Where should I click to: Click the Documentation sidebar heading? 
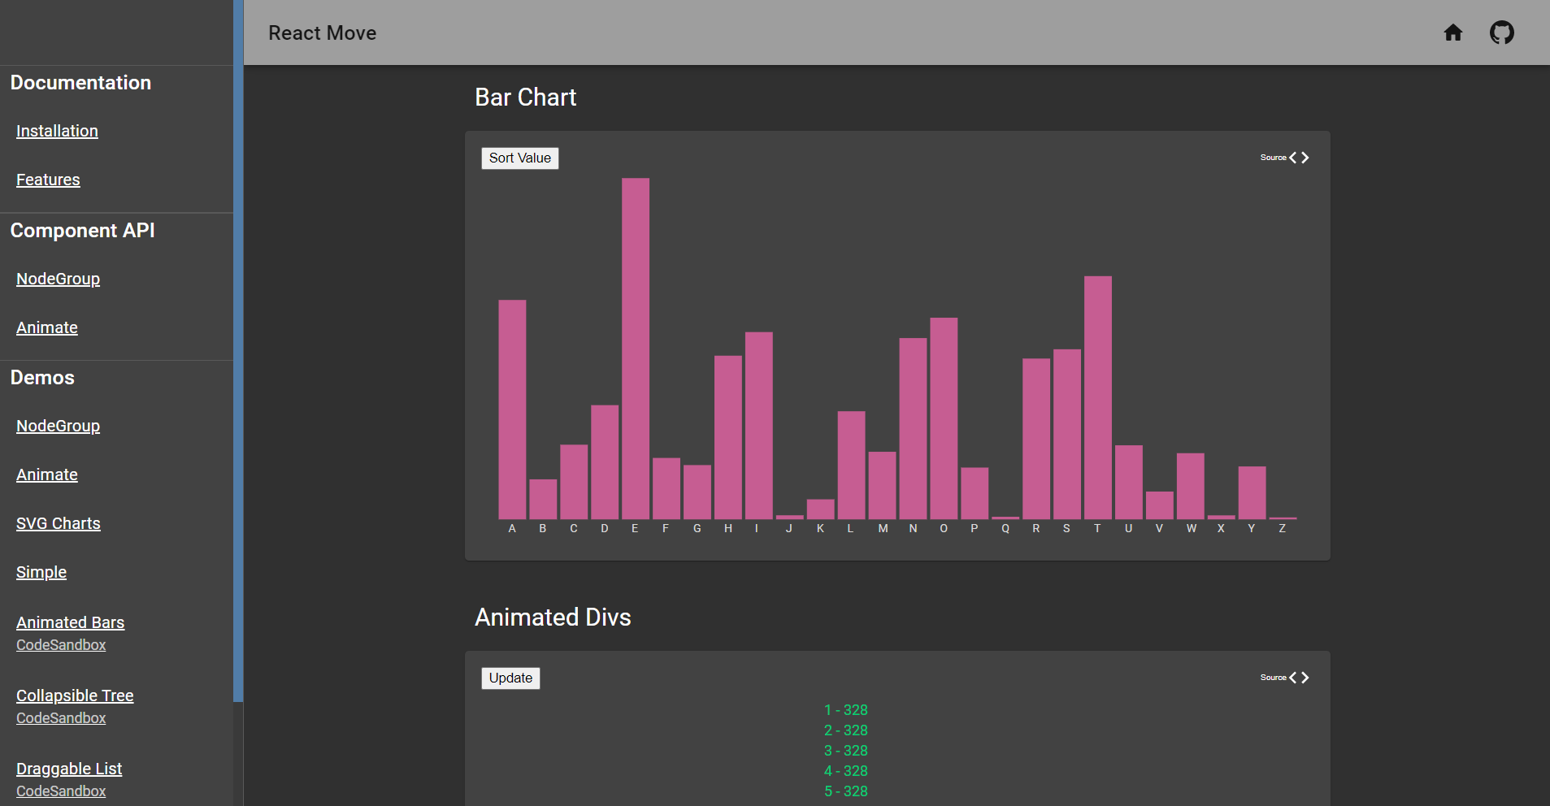pyautogui.click(x=80, y=83)
